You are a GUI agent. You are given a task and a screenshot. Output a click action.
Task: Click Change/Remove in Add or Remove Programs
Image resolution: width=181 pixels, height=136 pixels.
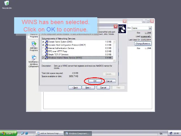tap(143, 44)
